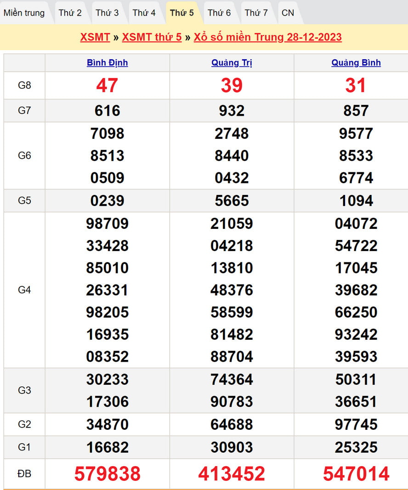Click the special prize number 579838

(x=107, y=474)
